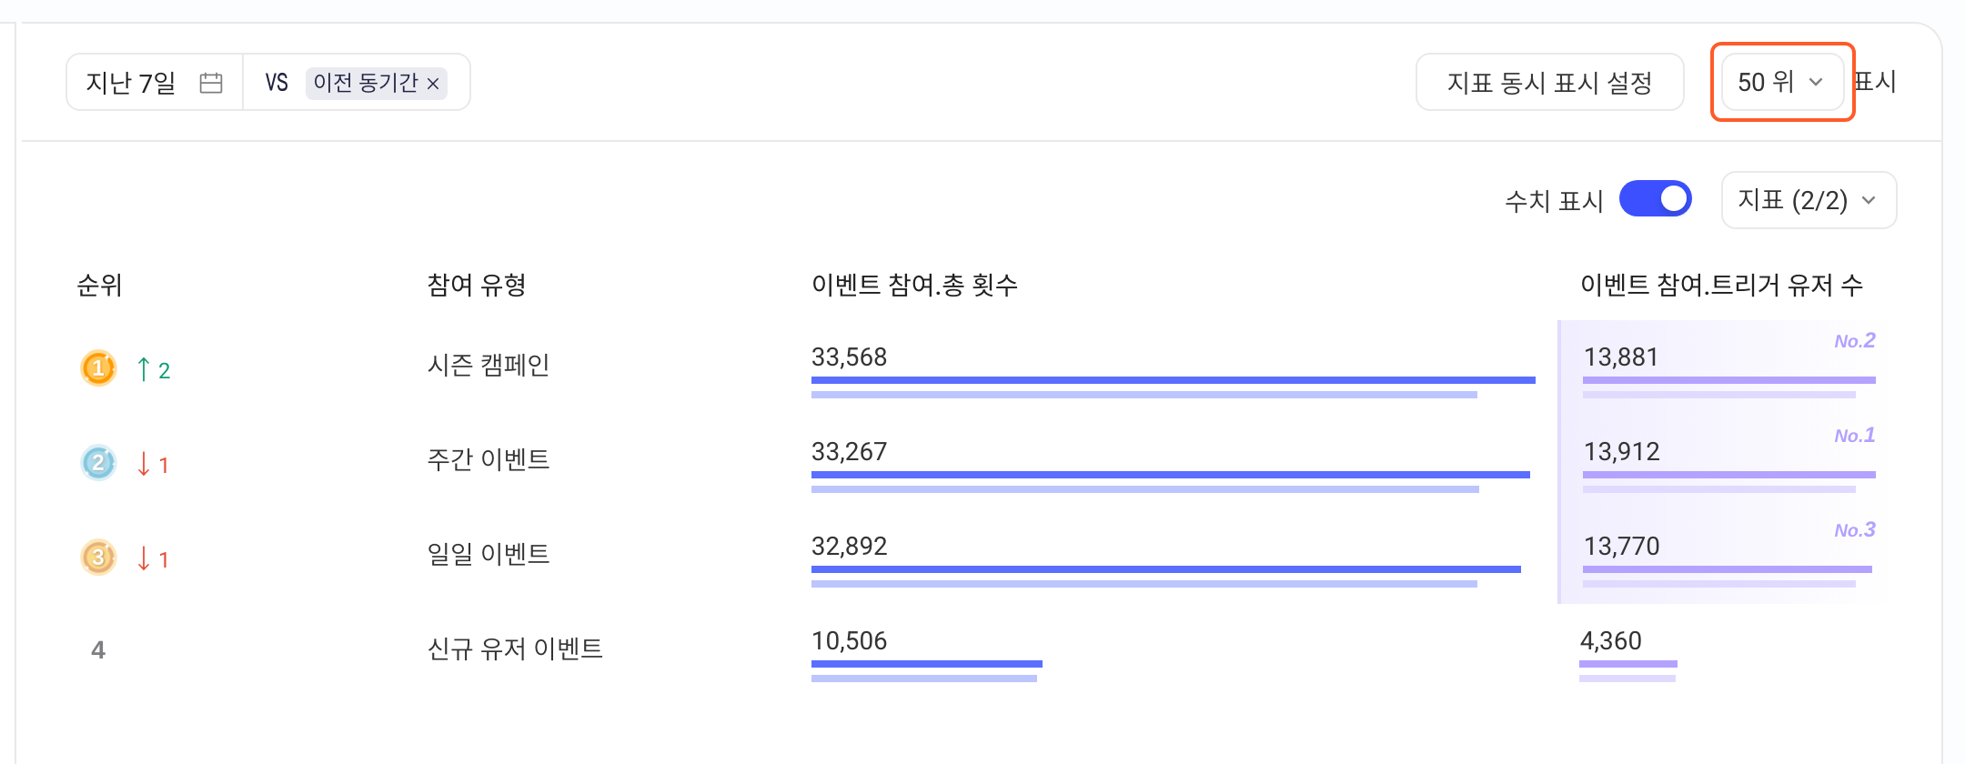The image size is (1965, 764).
Task: Open the 지난 7일 date range selector
Action: [x=155, y=83]
